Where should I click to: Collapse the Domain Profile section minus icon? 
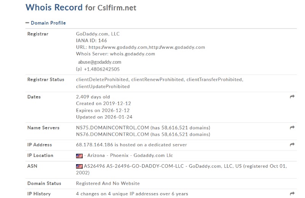(x=27, y=23)
